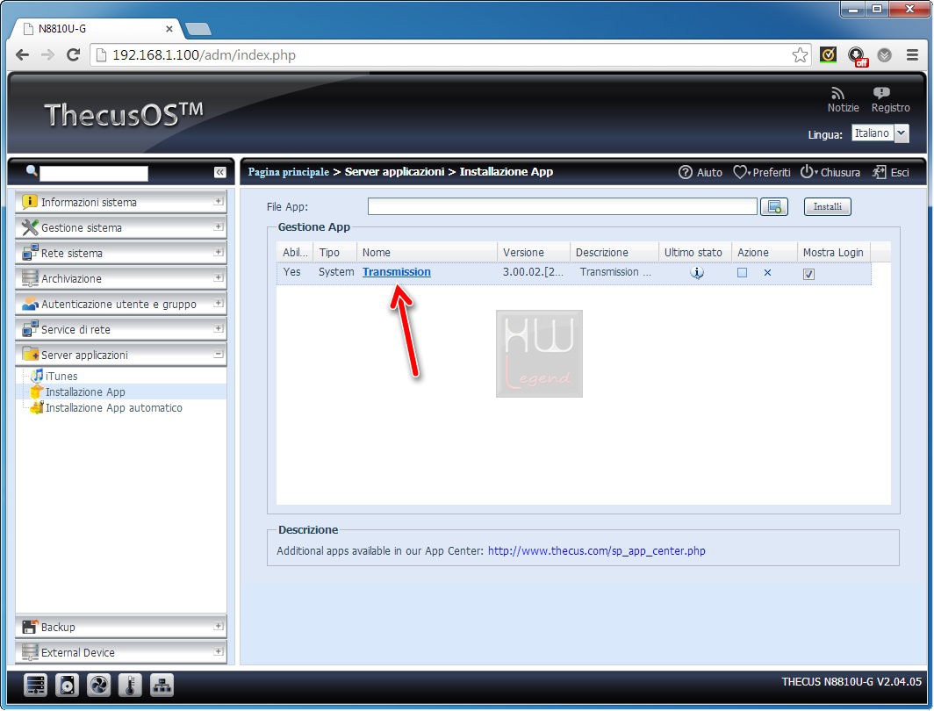Open the Thecus App Center link
The height and width of the screenshot is (711, 934).
(x=596, y=551)
